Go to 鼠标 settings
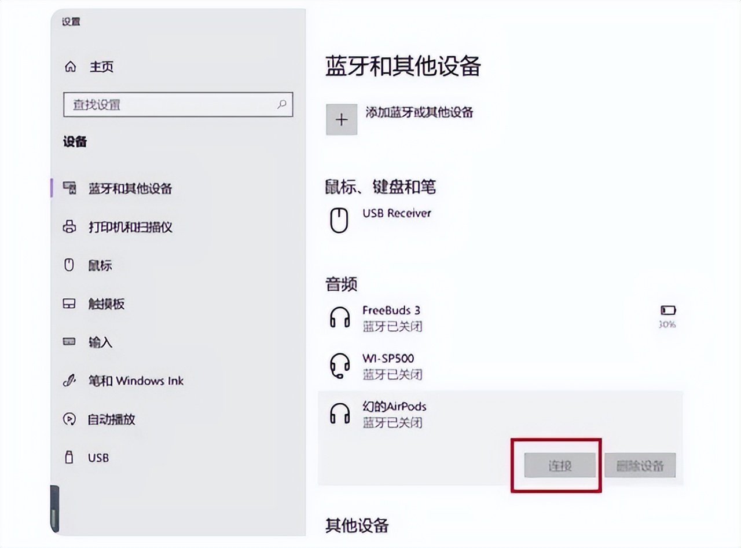The height and width of the screenshot is (548, 741). click(x=100, y=266)
